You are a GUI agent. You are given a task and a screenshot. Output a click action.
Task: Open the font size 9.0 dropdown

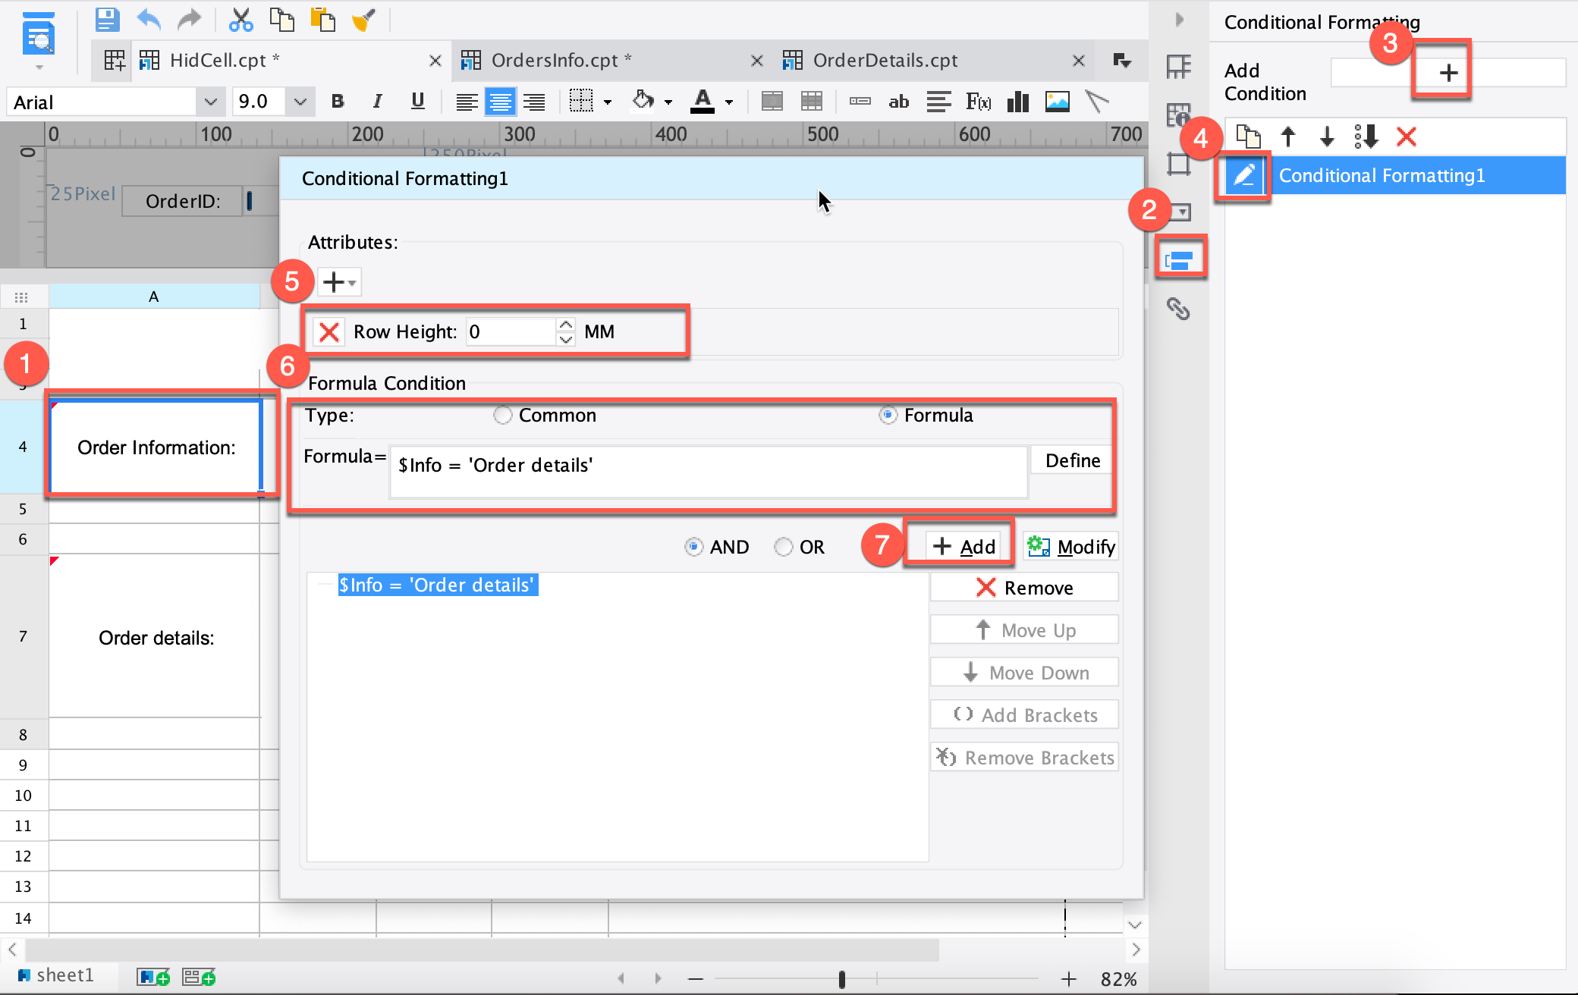(300, 101)
